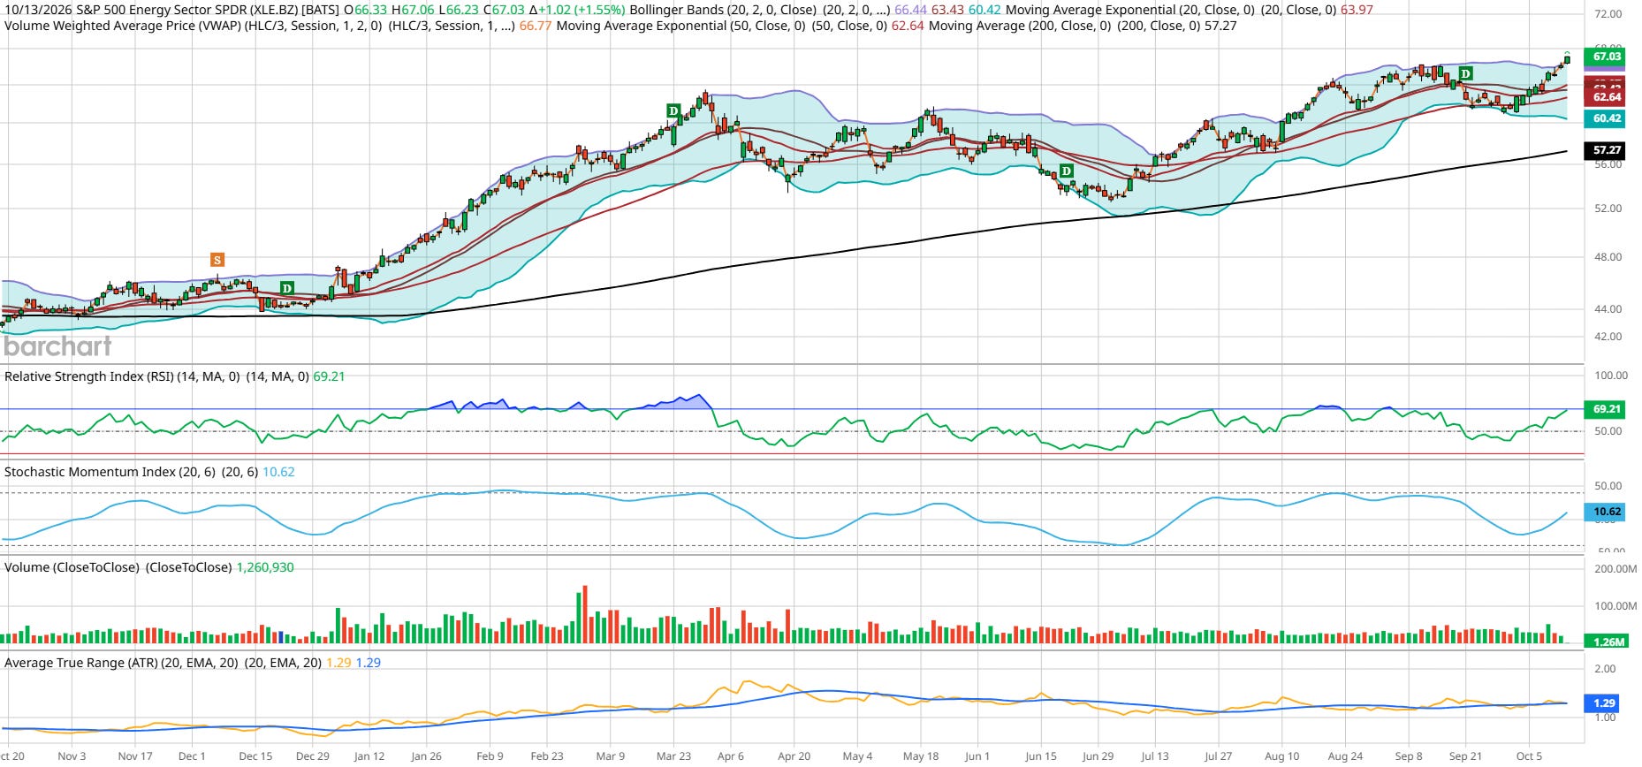1642x767 pixels.
Task: Click the 200.00M volume axis label
Action: pyautogui.click(x=1615, y=569)
